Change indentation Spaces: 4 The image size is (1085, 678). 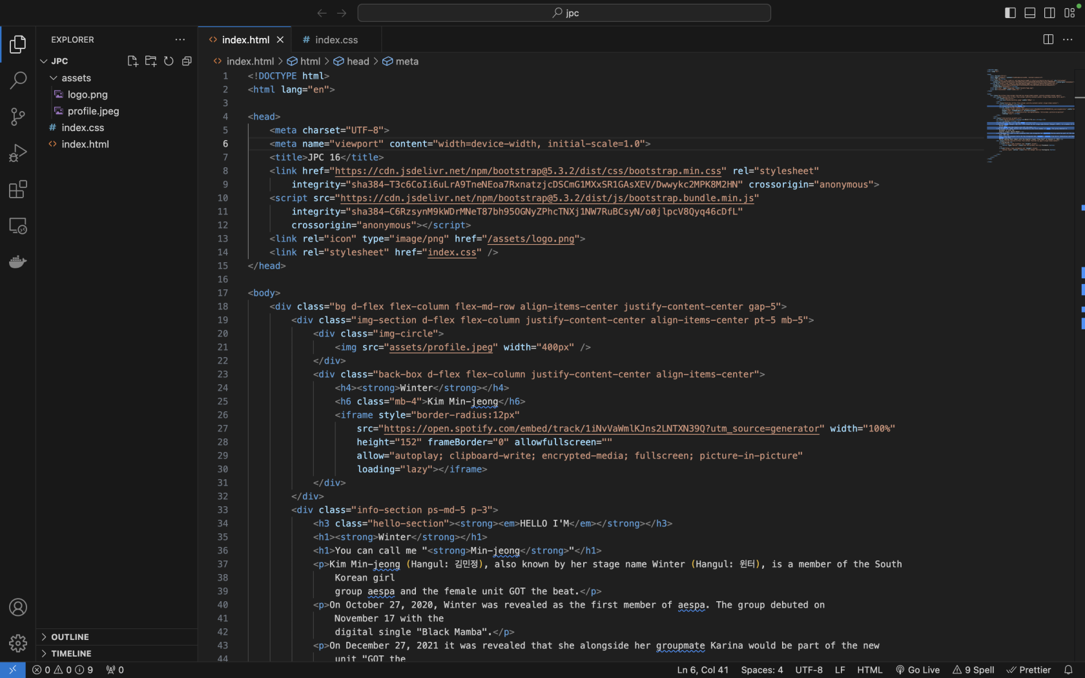click(x=762, y=670)
